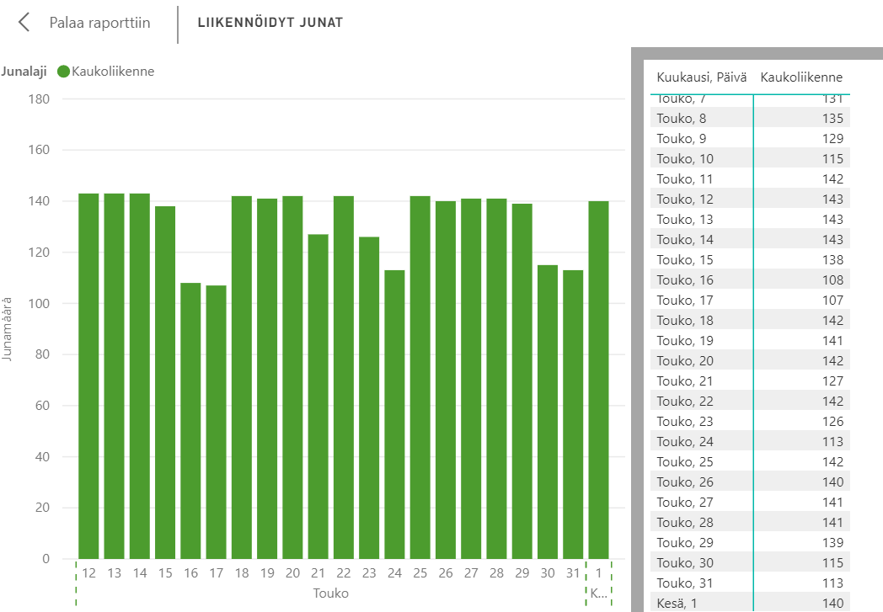Click the bar for Touko 12
The height and width of the screenshot is (612, 883).
[88, 375]
